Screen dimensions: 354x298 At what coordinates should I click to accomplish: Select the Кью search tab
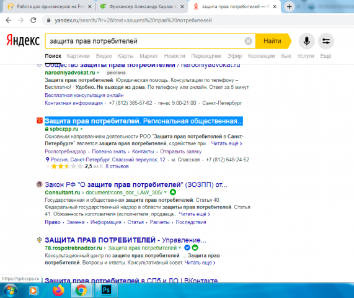tap(286, 56)
